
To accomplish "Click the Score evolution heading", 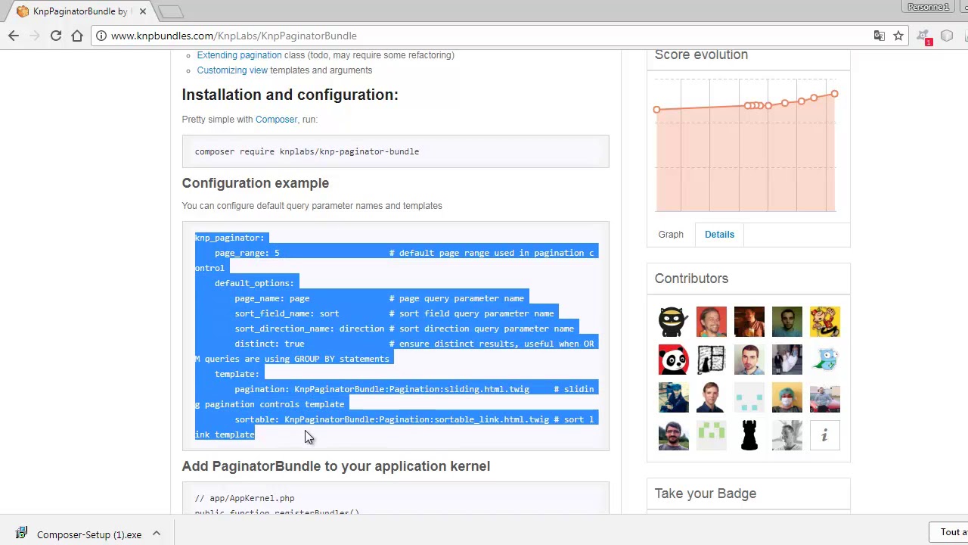I will tap(701, 54).
